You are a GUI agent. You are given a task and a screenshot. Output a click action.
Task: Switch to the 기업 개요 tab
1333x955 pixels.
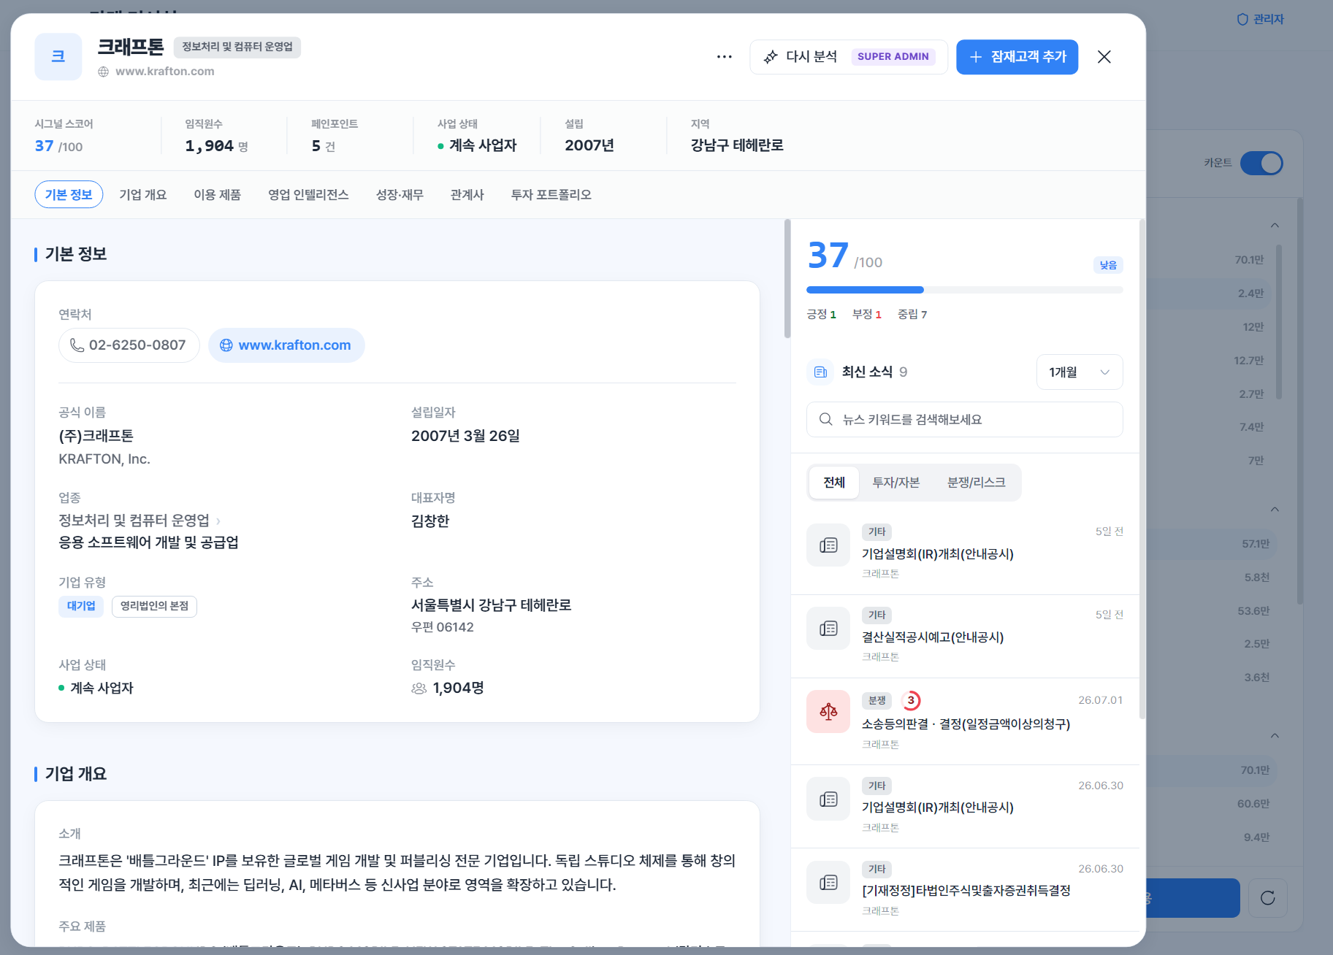pyautogui.click(x=143, y=195)
